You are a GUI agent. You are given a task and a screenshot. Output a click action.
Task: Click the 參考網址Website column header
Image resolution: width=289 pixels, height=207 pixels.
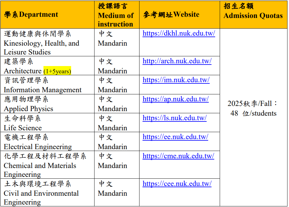(x=180, y=15)
